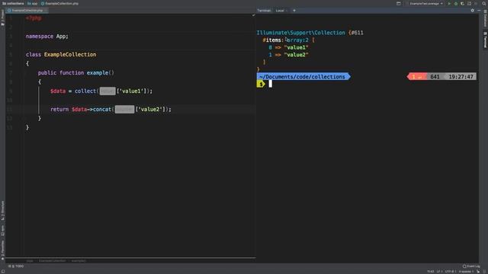Screen dimensions: 488x274
Task: Click 'value2' string literal in the editor
Action: (150, 110)
